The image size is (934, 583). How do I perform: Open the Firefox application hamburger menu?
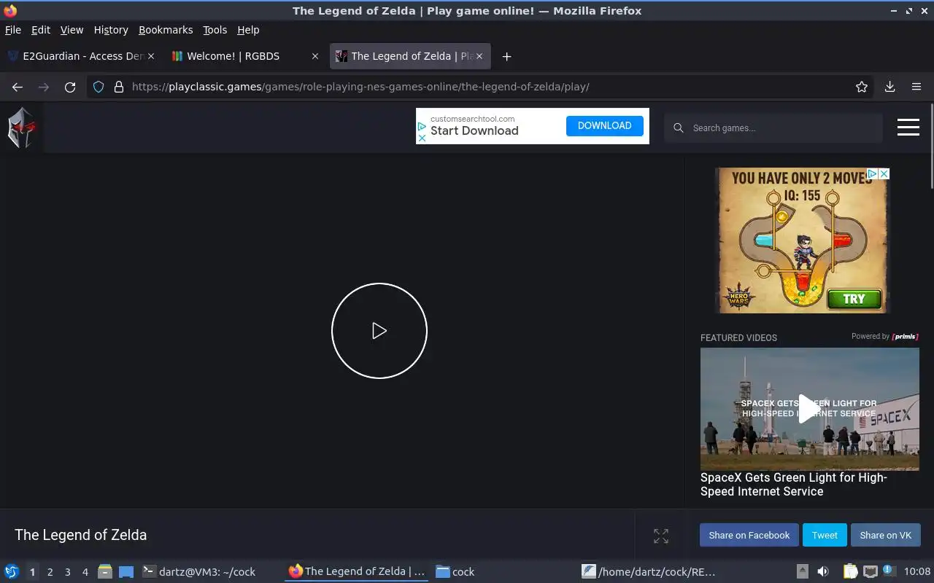point(916,87)
